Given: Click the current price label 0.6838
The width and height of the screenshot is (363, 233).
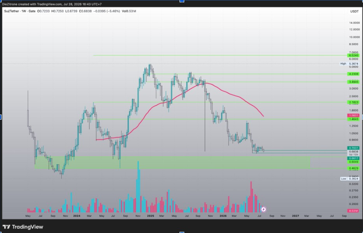Looking at the screenshot, I should (353, 152).
